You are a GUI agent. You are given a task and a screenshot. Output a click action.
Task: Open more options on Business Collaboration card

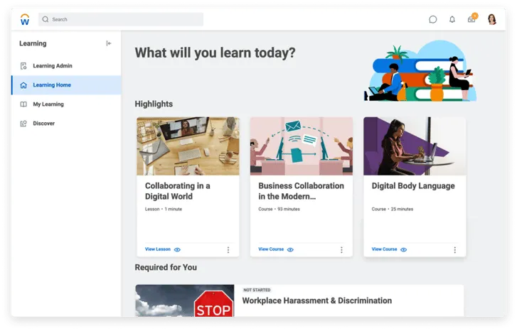341,250
